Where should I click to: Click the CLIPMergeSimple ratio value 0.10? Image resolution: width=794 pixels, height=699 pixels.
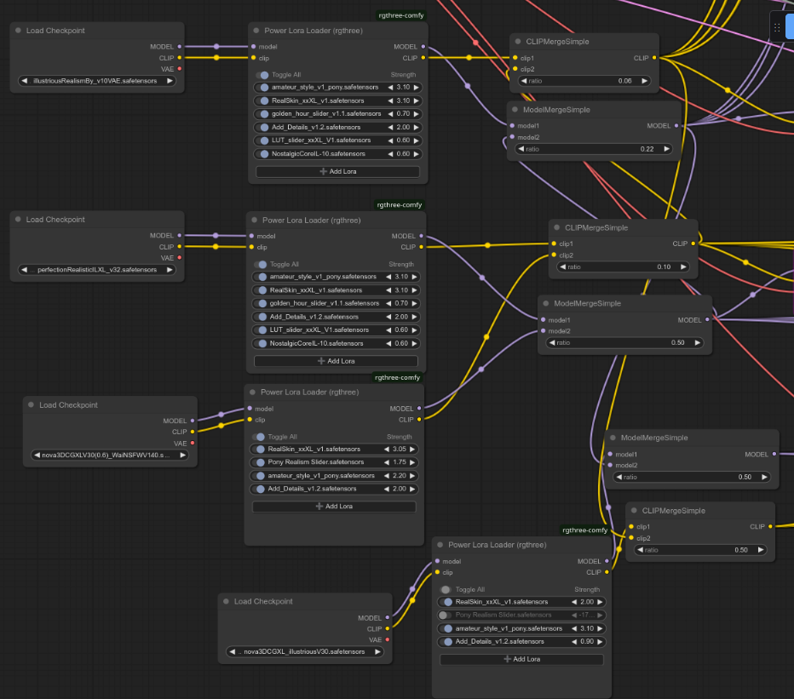pos(664,266)
